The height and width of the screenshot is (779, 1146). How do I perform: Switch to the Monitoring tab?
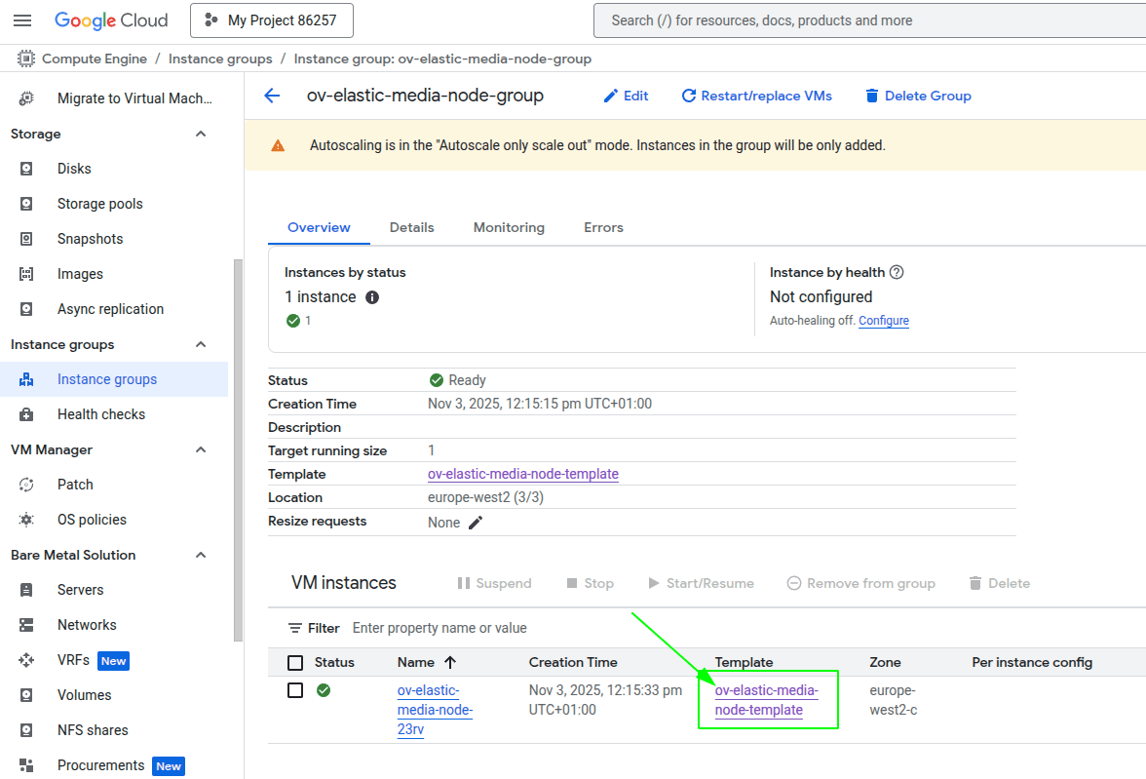click(x=509, y=227)
